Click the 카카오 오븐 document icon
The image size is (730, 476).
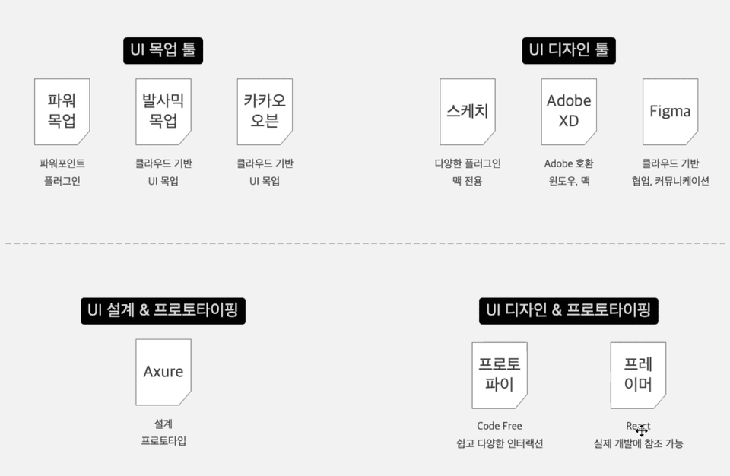265,112
